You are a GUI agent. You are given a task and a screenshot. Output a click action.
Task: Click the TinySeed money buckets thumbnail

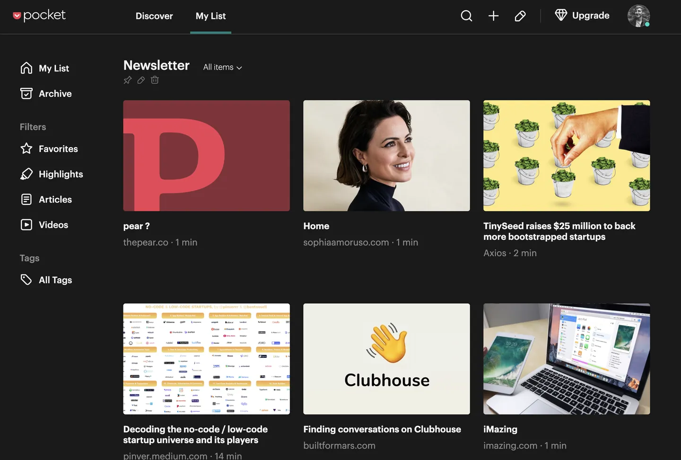[567, 156]
